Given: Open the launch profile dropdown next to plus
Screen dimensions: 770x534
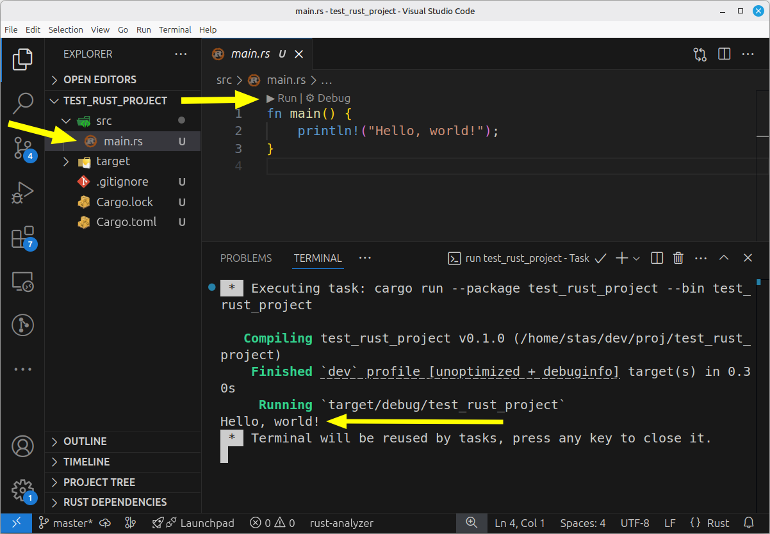Looking at the screenshot, I should pos(636,259).
